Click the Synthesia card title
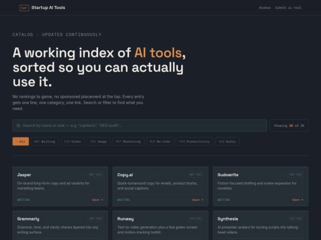Screen dimensions: 321x240 [x=228, y=219]
